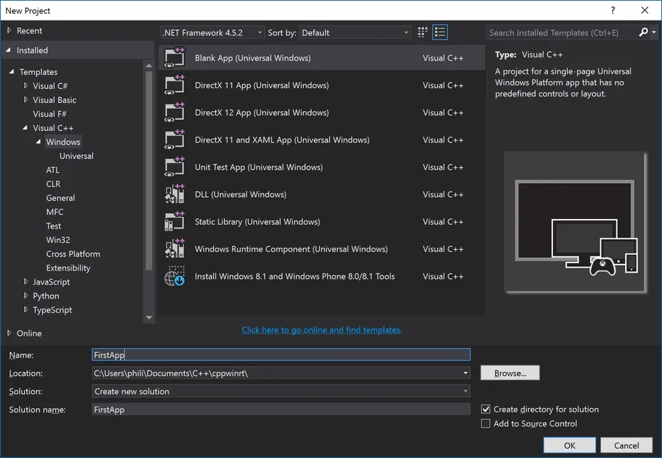Click the Search Installed Templates box

561,32
